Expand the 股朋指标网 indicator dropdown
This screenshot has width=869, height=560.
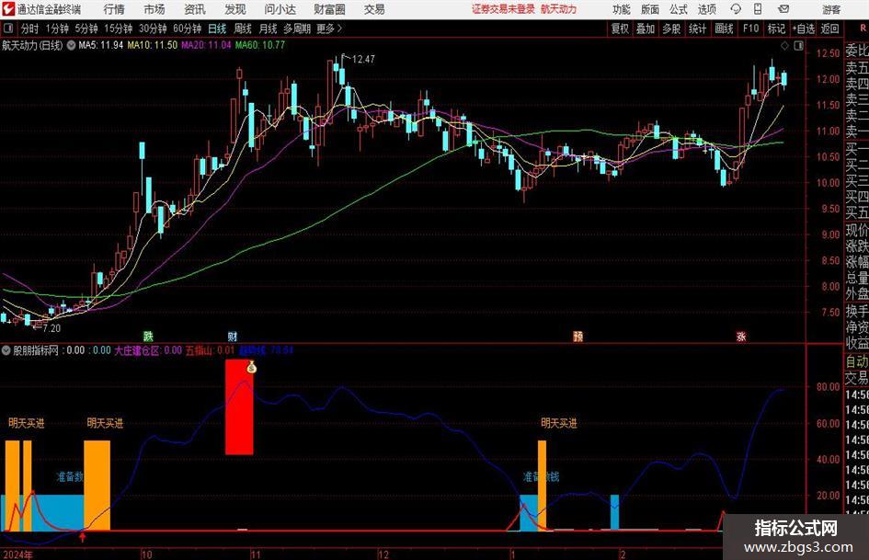click(x=6, y=350)
